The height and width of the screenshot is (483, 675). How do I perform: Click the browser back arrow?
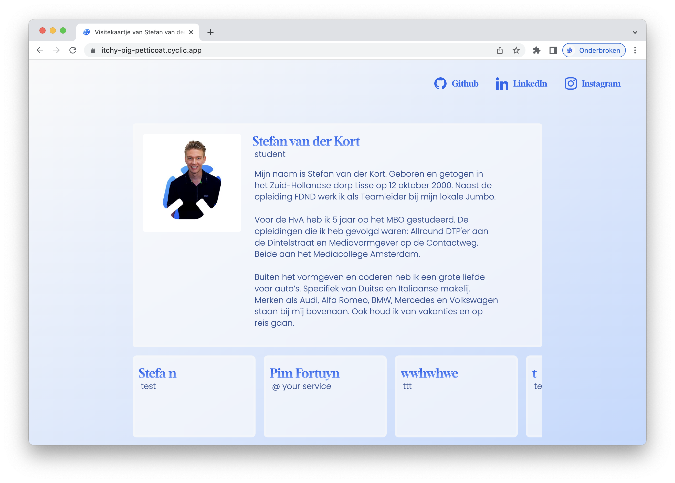tap(40, 50)
